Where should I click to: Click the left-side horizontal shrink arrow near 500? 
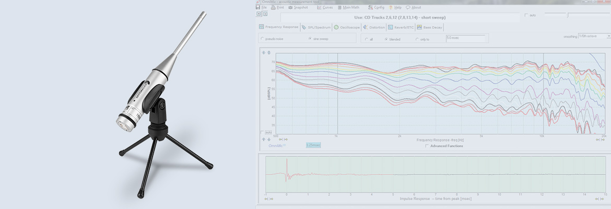(x=280, y=139)
